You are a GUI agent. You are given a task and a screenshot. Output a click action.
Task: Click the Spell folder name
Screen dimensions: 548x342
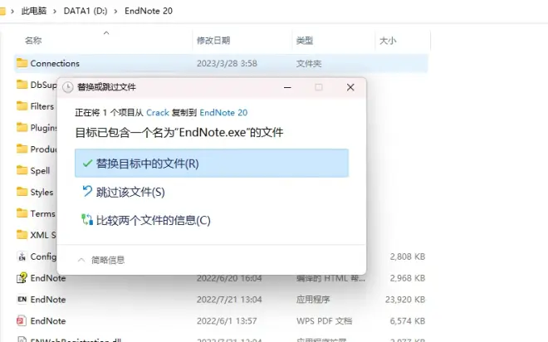40,170
